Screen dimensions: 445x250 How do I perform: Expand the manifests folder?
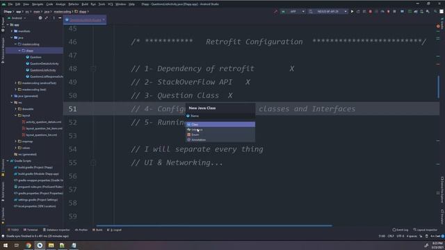12,31
